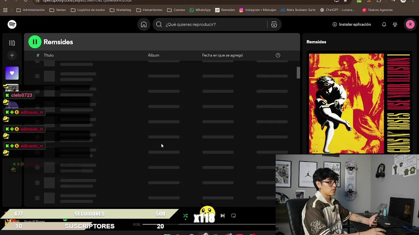
Task: Sort by Título column
Action: click(49, 55)
